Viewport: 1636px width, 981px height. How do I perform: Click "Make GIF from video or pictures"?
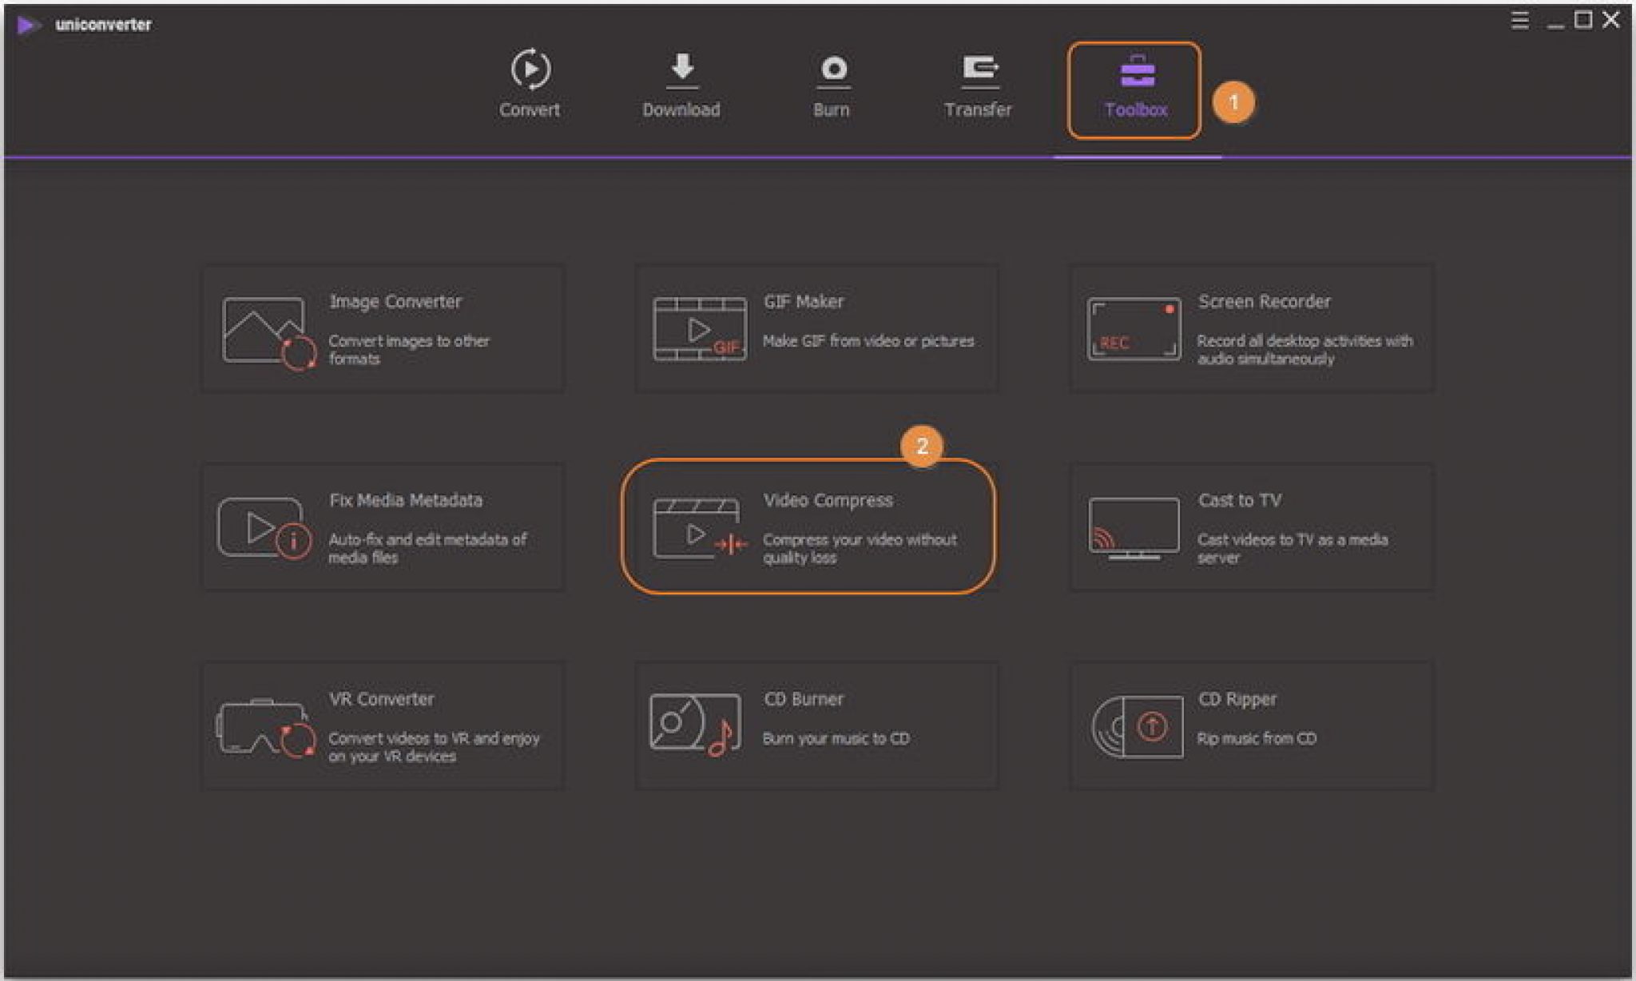pyautogui.click(x=868, y=341)
